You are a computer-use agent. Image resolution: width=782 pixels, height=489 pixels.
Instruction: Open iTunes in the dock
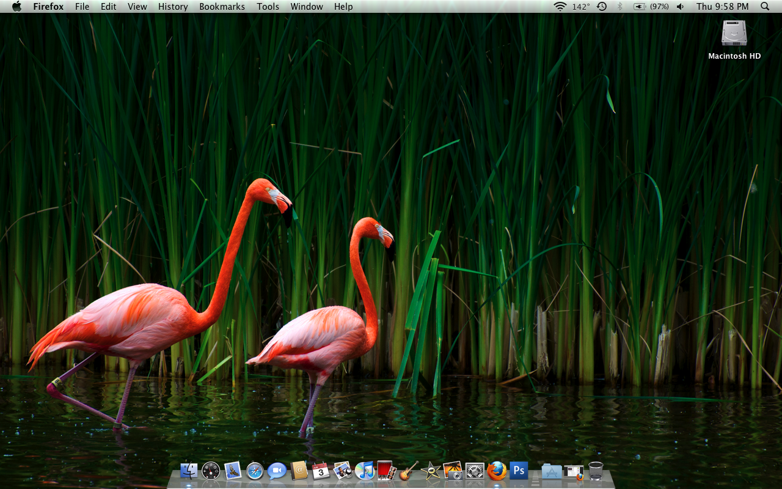pyautogui.click(x=365, y=471)
